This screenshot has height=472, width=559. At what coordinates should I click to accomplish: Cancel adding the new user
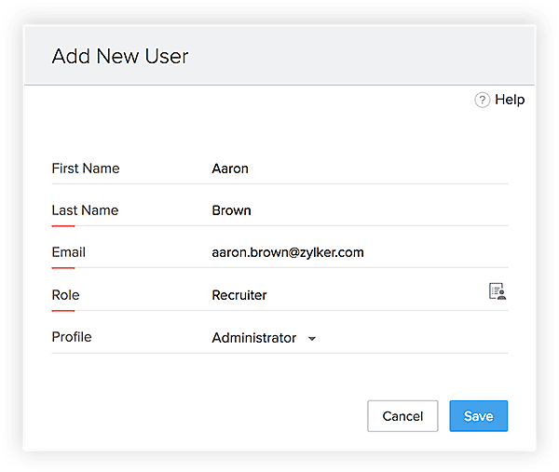pyautogui.click(x=402, y=416)
